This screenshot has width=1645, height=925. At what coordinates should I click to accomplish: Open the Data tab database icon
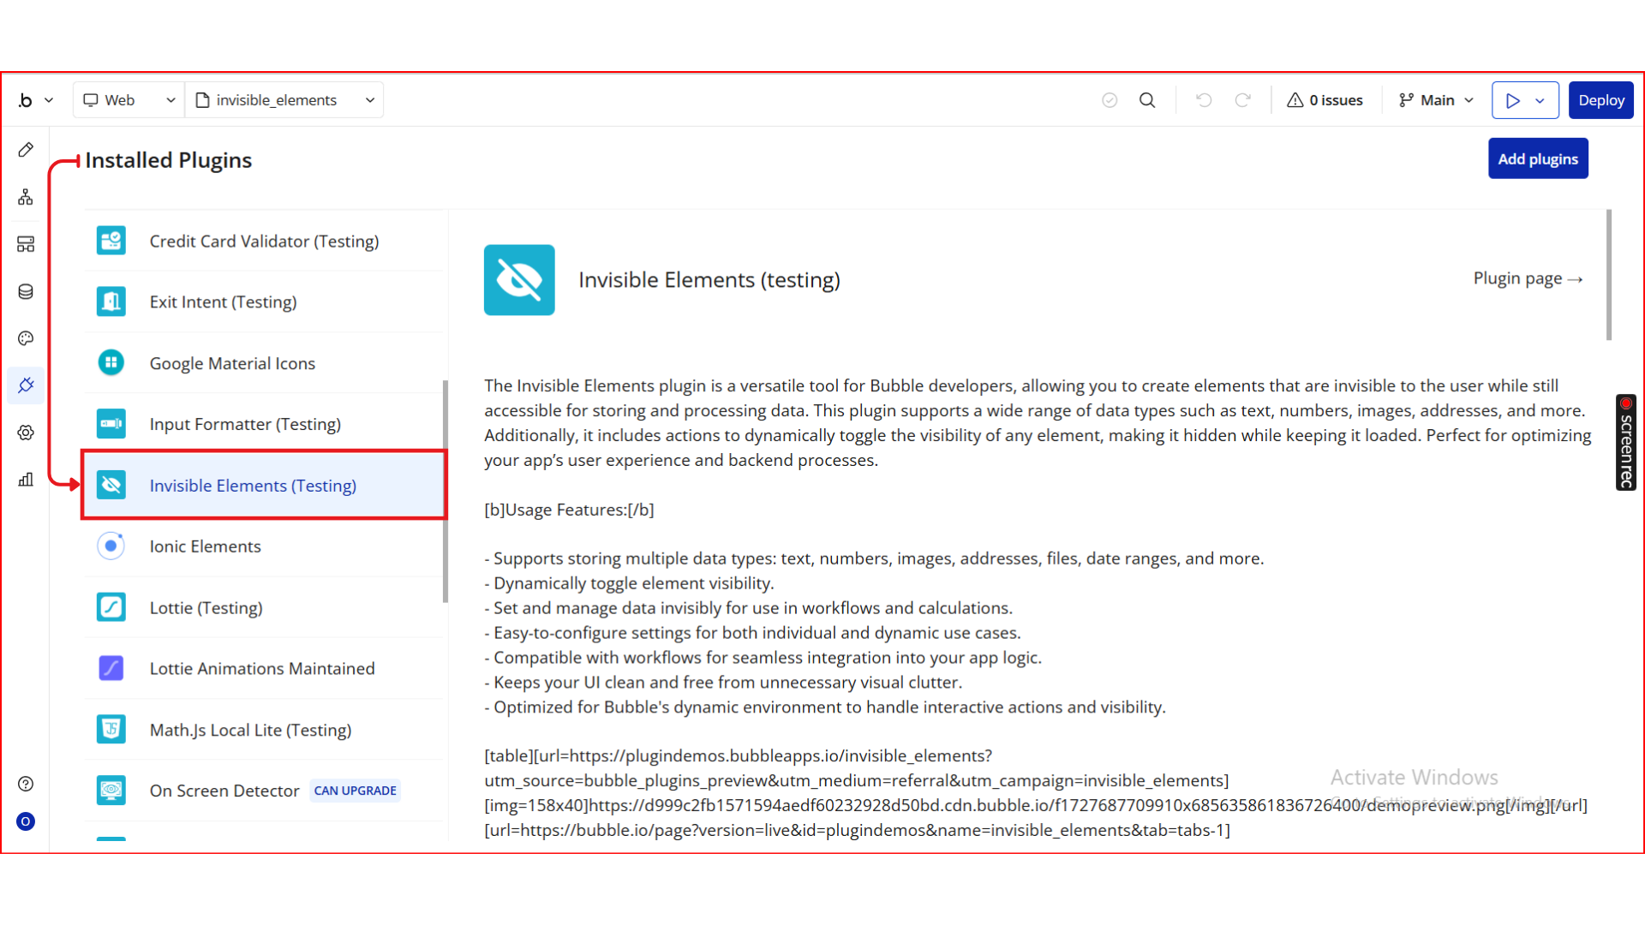pos(26,291)
